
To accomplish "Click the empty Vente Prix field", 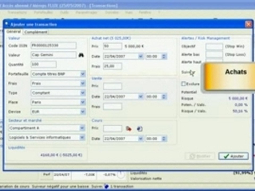I will pyautogui.click(x=112, y=86).
